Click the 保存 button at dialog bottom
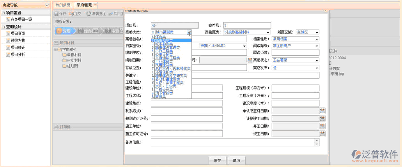 click(217, 160)
